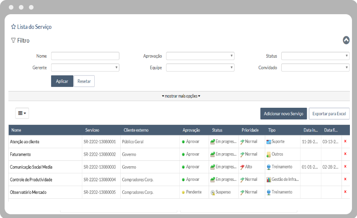Delete the Atenção ao cliente row

[345, 142]
